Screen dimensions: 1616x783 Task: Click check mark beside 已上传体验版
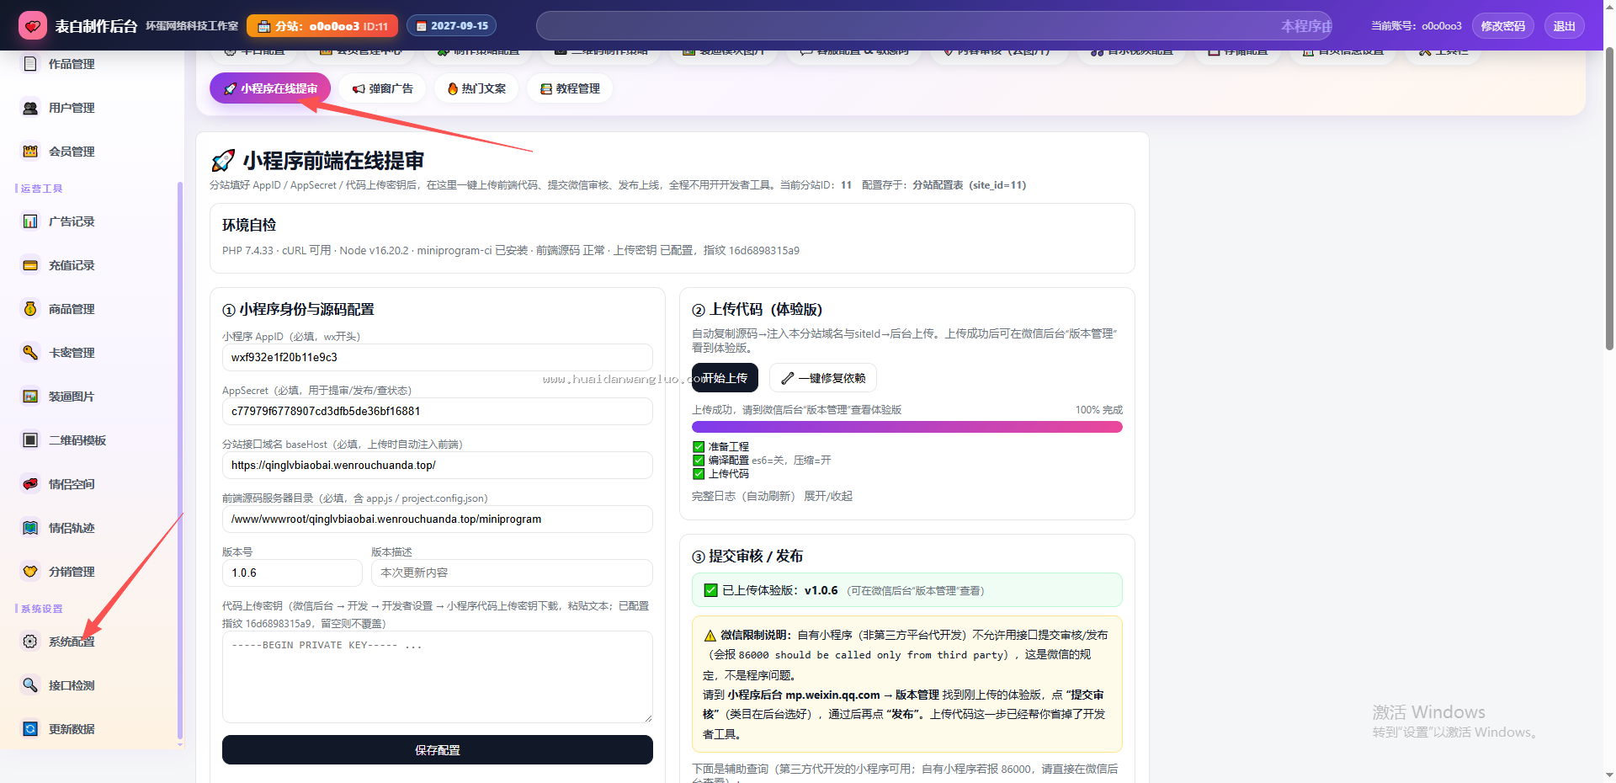point(710,590)
